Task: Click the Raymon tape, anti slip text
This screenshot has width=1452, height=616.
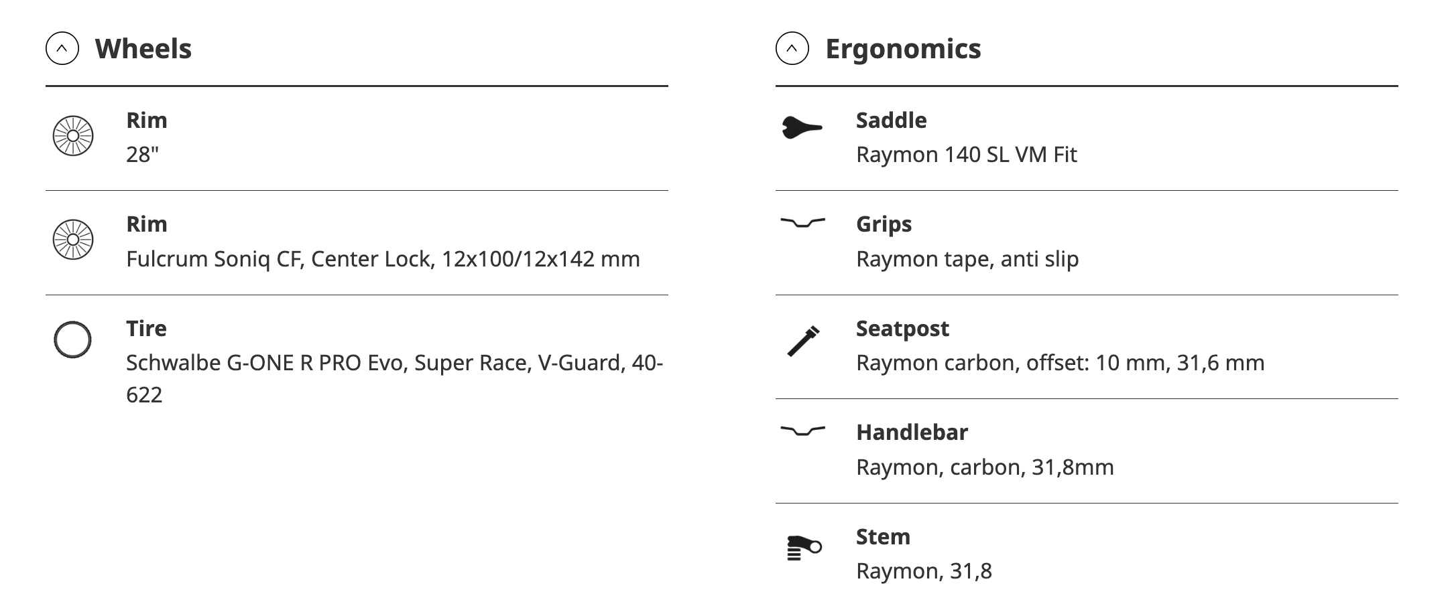Action: click(x=967, y=259)
